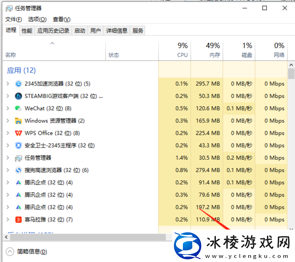Select the 搜狗高速浏览器 (32 位) (6) row name

click(57, 170)
